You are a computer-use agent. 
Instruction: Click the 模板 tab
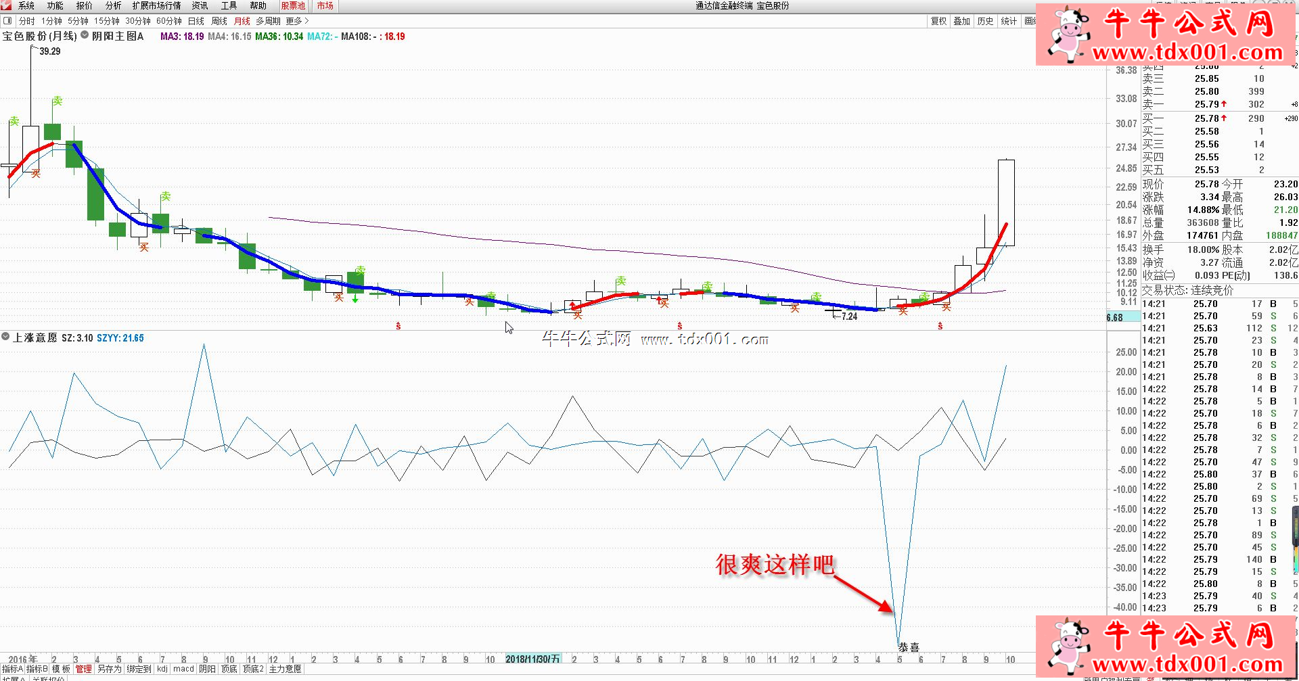[x=61, y=669]
